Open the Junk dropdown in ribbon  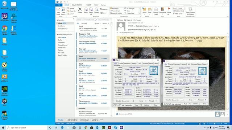coord(71,14)
